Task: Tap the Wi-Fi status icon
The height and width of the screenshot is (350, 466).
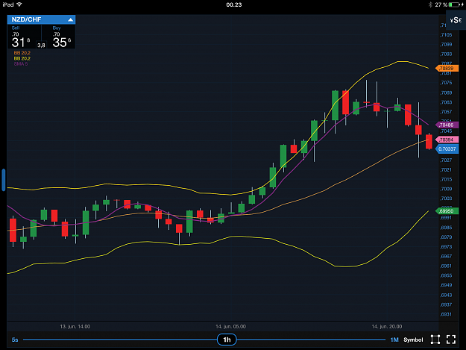Action: 19,4
